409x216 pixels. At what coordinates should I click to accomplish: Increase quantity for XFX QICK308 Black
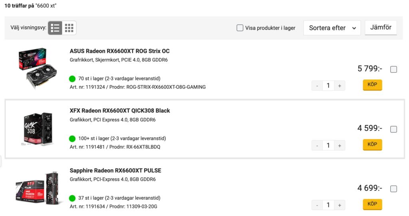point(340,146)
